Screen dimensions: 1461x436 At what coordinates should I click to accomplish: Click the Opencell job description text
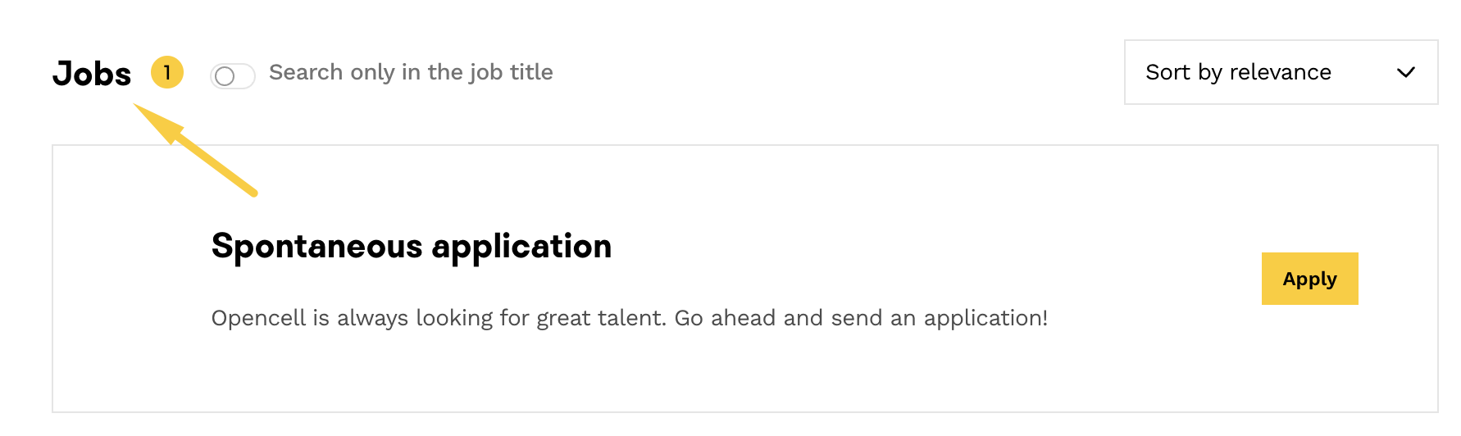pyautogui.click(x=629, y=318)
